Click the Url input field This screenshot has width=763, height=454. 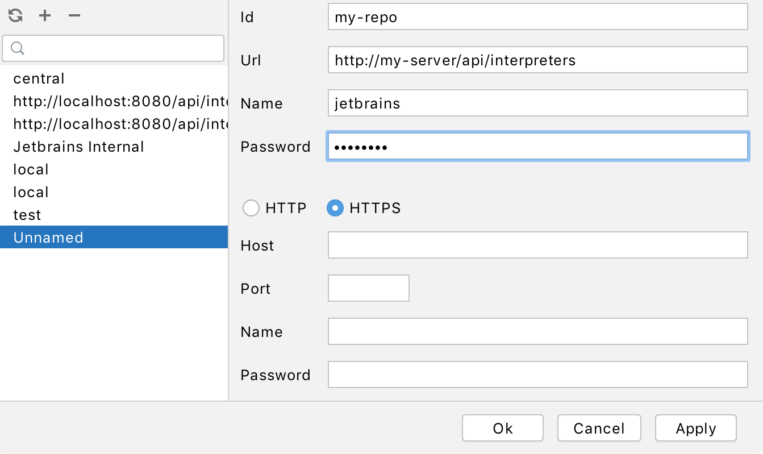537,60
